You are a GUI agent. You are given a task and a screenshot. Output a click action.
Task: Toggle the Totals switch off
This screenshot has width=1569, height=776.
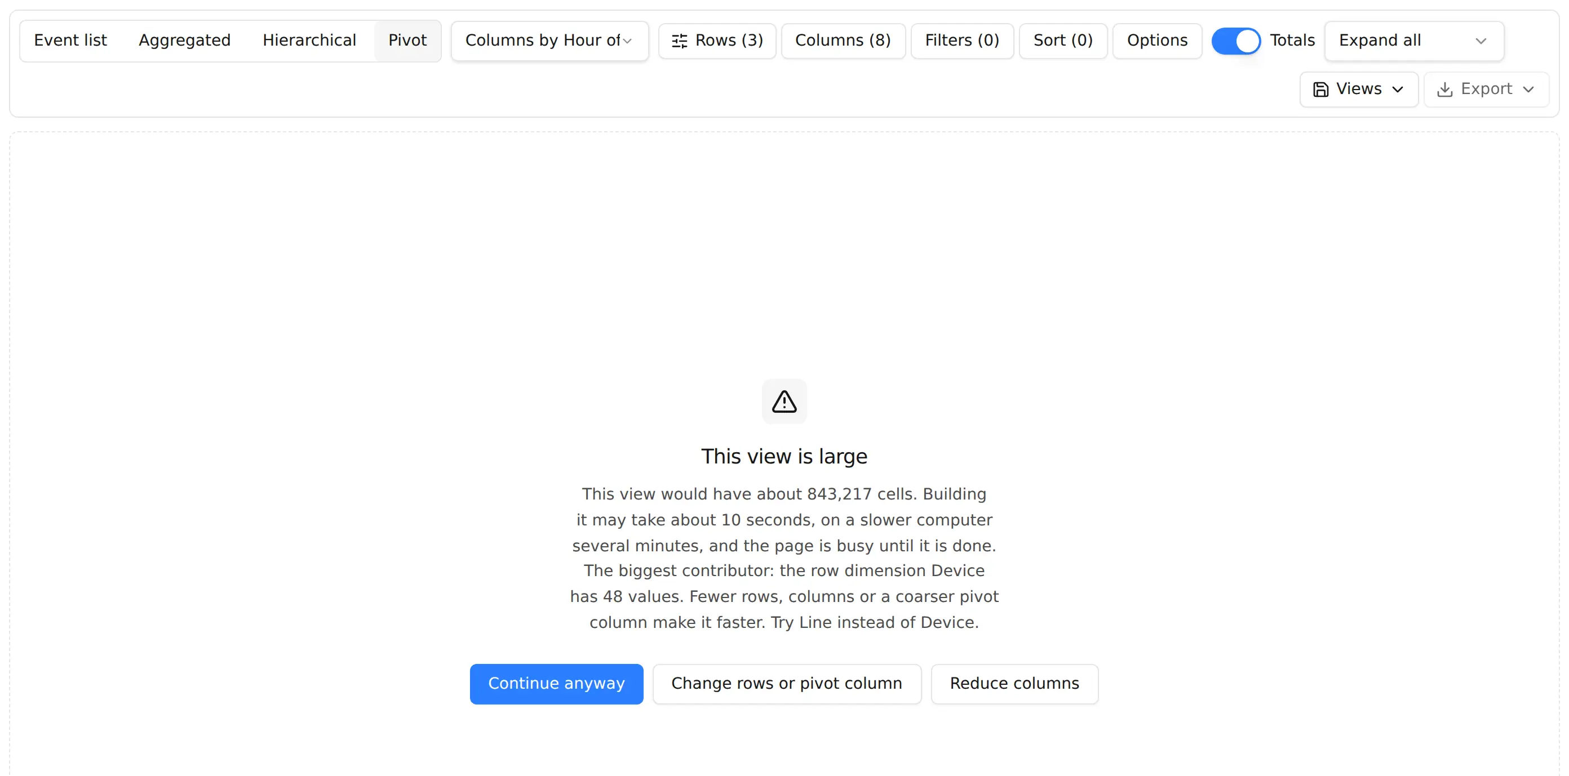pyautogui.click(x=1235, y=41)
